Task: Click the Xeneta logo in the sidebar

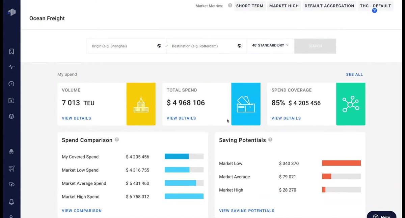Action: (x=11, y=12)
